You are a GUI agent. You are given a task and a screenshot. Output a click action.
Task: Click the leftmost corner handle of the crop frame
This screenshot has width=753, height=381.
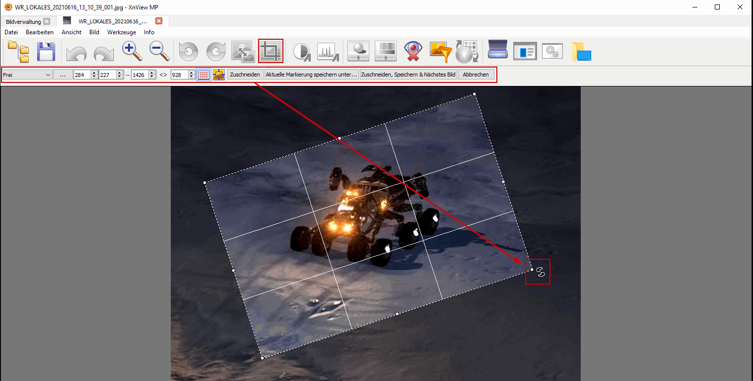click(x=205, y=182)
